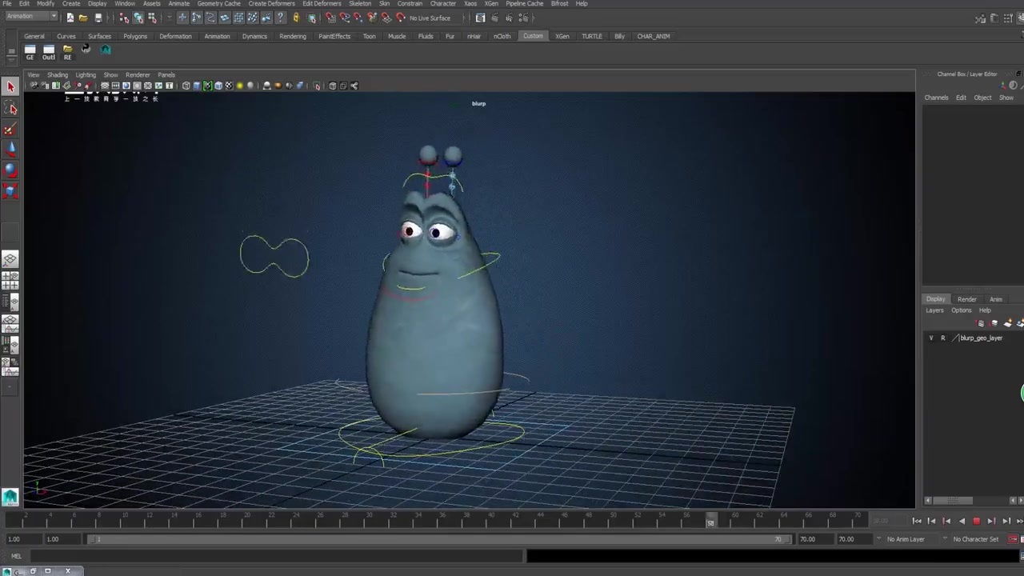The height and width of the screenshot is (576, 1024).
Task: Click the New Scene file icon
Action: click(x=70, y=18)
